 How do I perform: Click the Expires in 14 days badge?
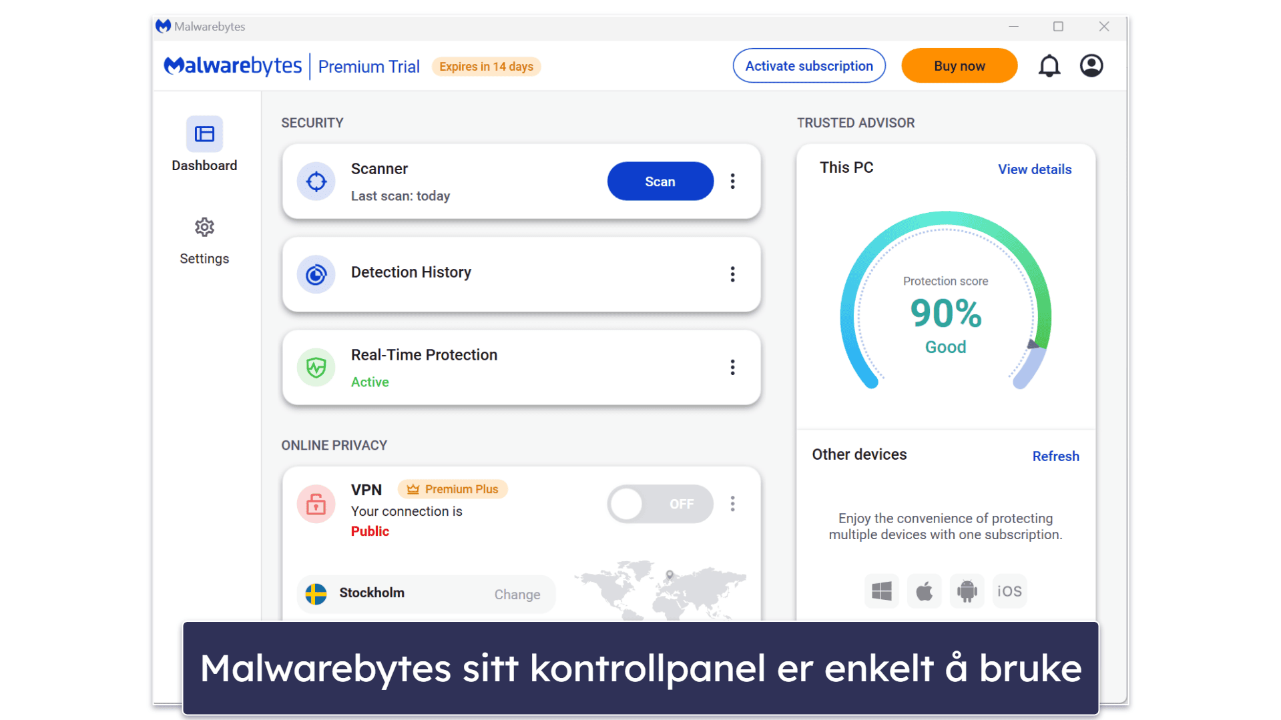point(486,67)
